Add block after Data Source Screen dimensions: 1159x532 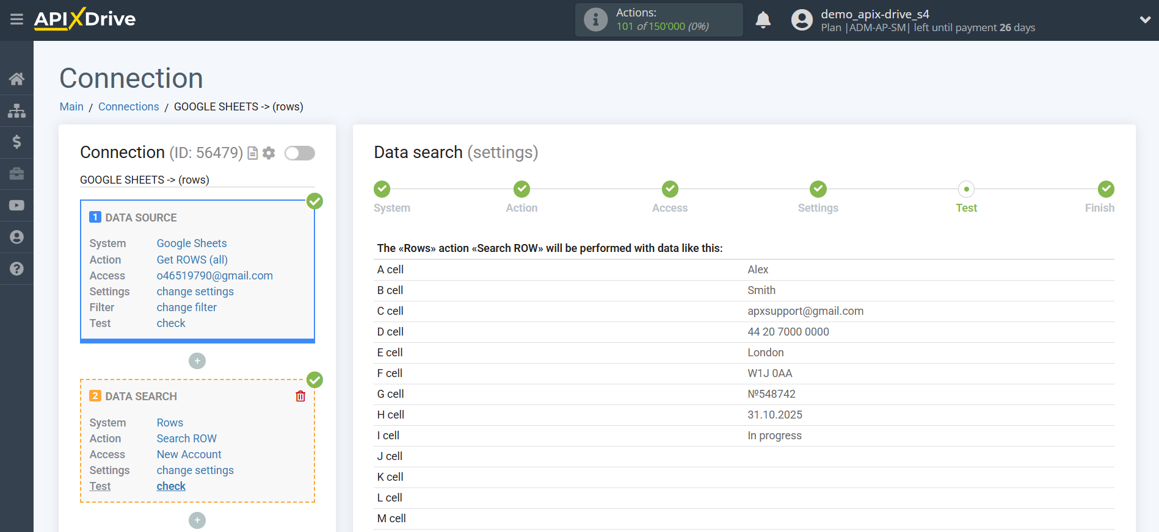click(x=197, y=361)
